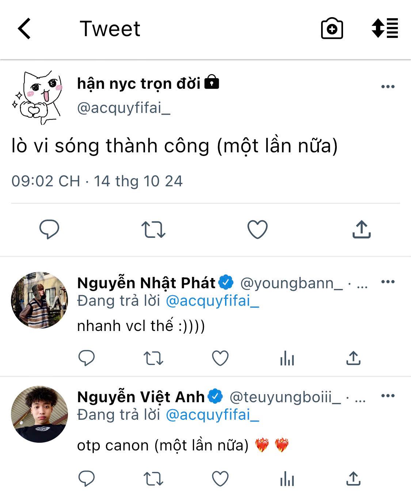This screenshot has width=411, height=495.
Task: Share Nguyễn Việt Anh's reply
Action: (x=353, y=479)
